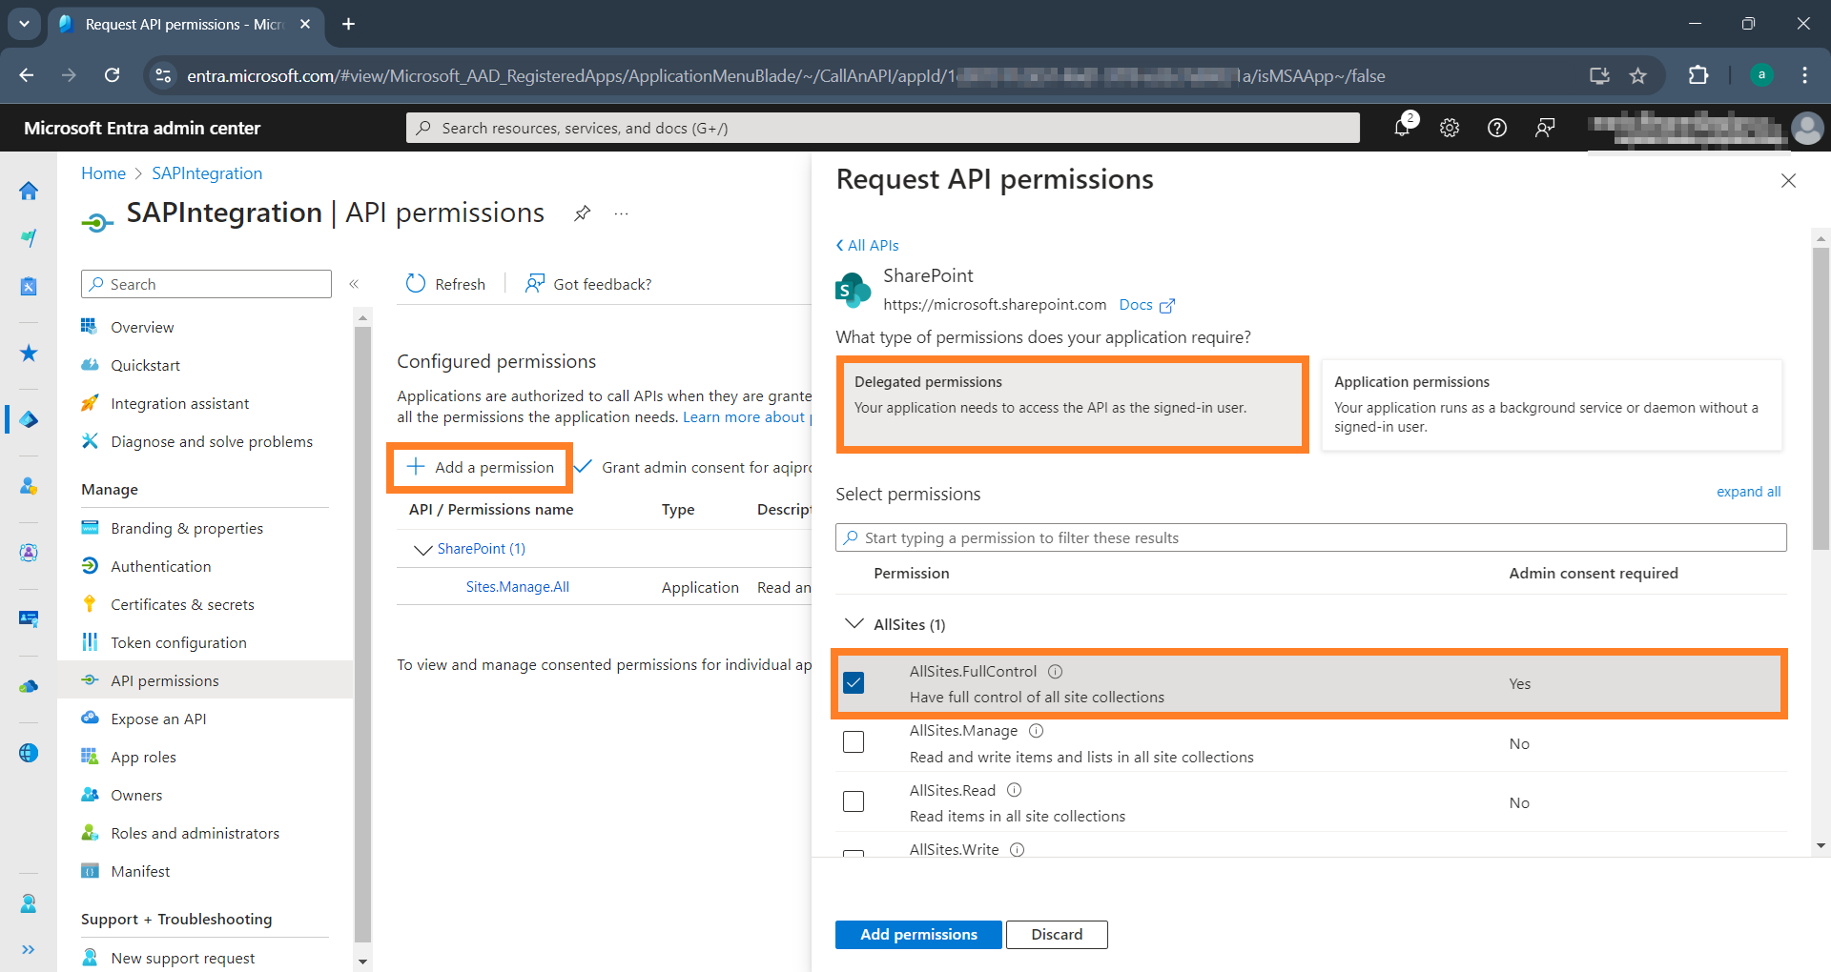Open portal settings gear icon
The width and height of the screenshot is (1831, 972).
1450,128
